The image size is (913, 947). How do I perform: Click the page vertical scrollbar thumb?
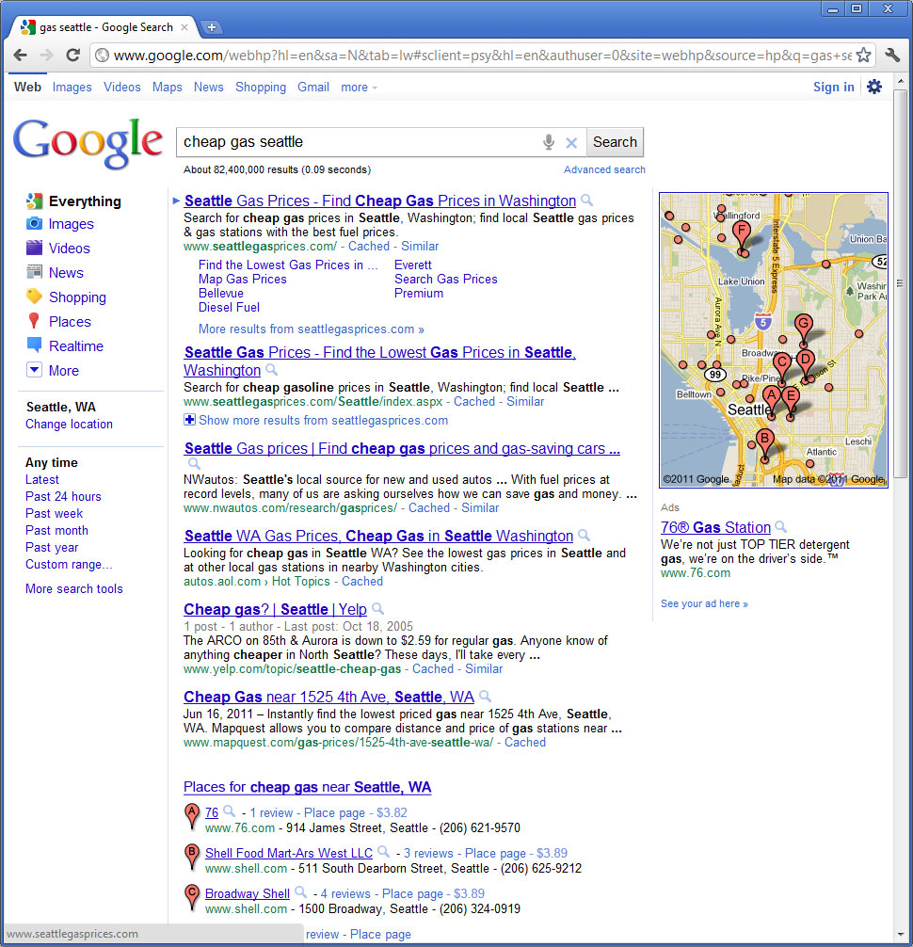pos(900,284)
